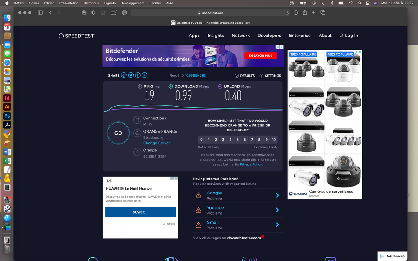Reload page in address bar
Viewport: 418px width, 261px height.
[287, 13]
